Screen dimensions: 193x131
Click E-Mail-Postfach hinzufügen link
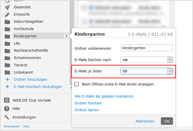38,87
